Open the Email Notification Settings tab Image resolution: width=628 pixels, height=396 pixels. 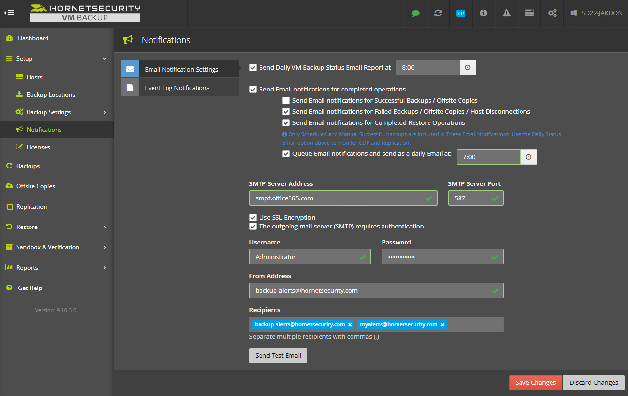click(x=182, y=68)
